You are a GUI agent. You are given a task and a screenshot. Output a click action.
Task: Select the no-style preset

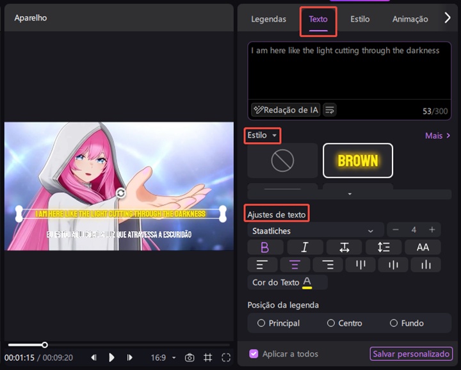282,161
